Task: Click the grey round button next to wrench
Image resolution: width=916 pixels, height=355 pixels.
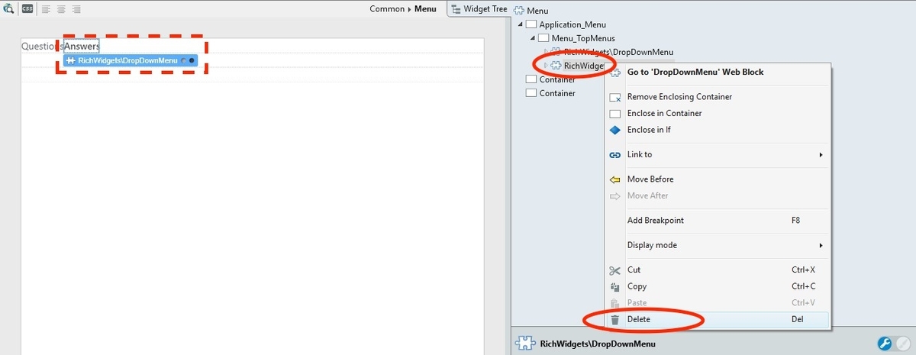Action: [x=902, y=344]
